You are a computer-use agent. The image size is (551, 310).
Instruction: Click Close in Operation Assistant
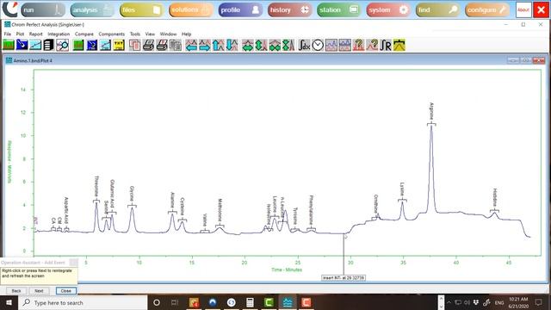(65, 291)
